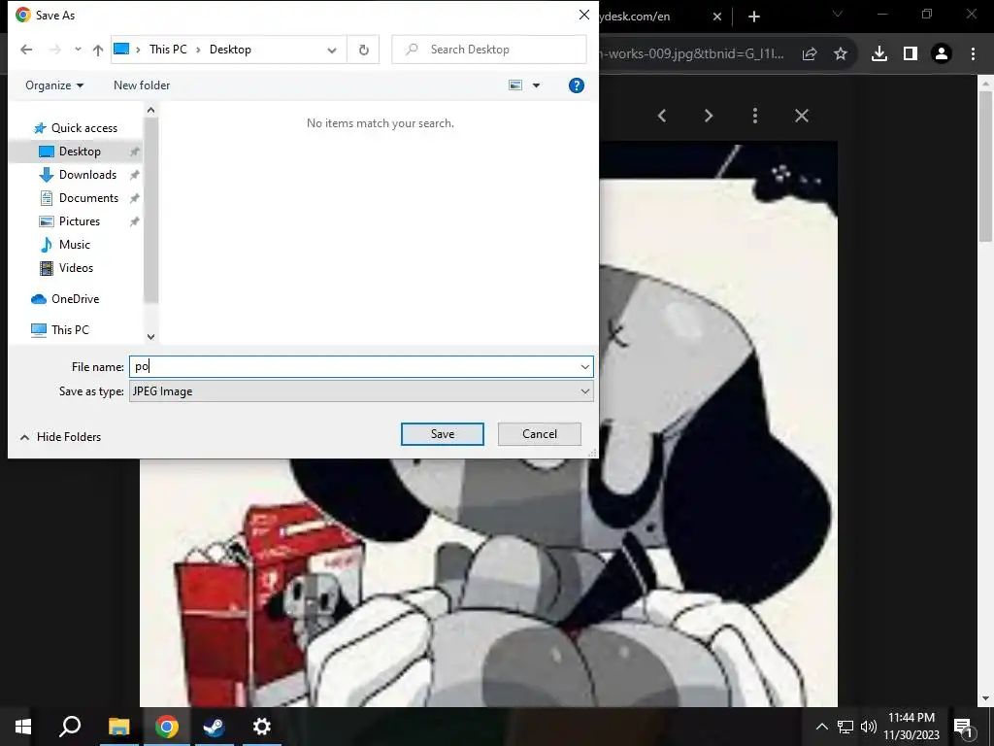Open the blue Help question icon

point(577,85)
